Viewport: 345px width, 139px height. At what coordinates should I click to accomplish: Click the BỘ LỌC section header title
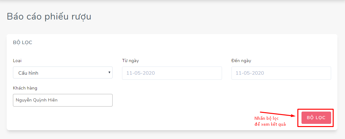[23, 43]
